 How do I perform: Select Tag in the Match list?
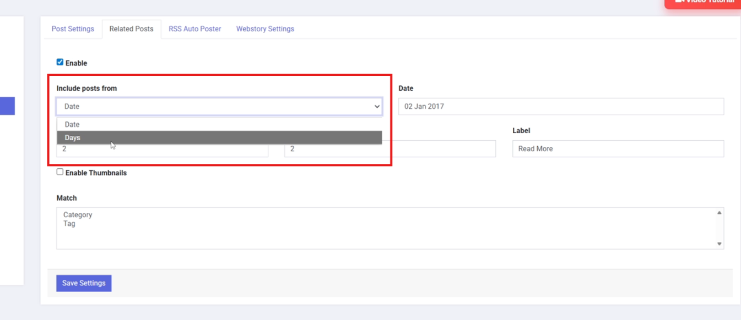[68, 223]
